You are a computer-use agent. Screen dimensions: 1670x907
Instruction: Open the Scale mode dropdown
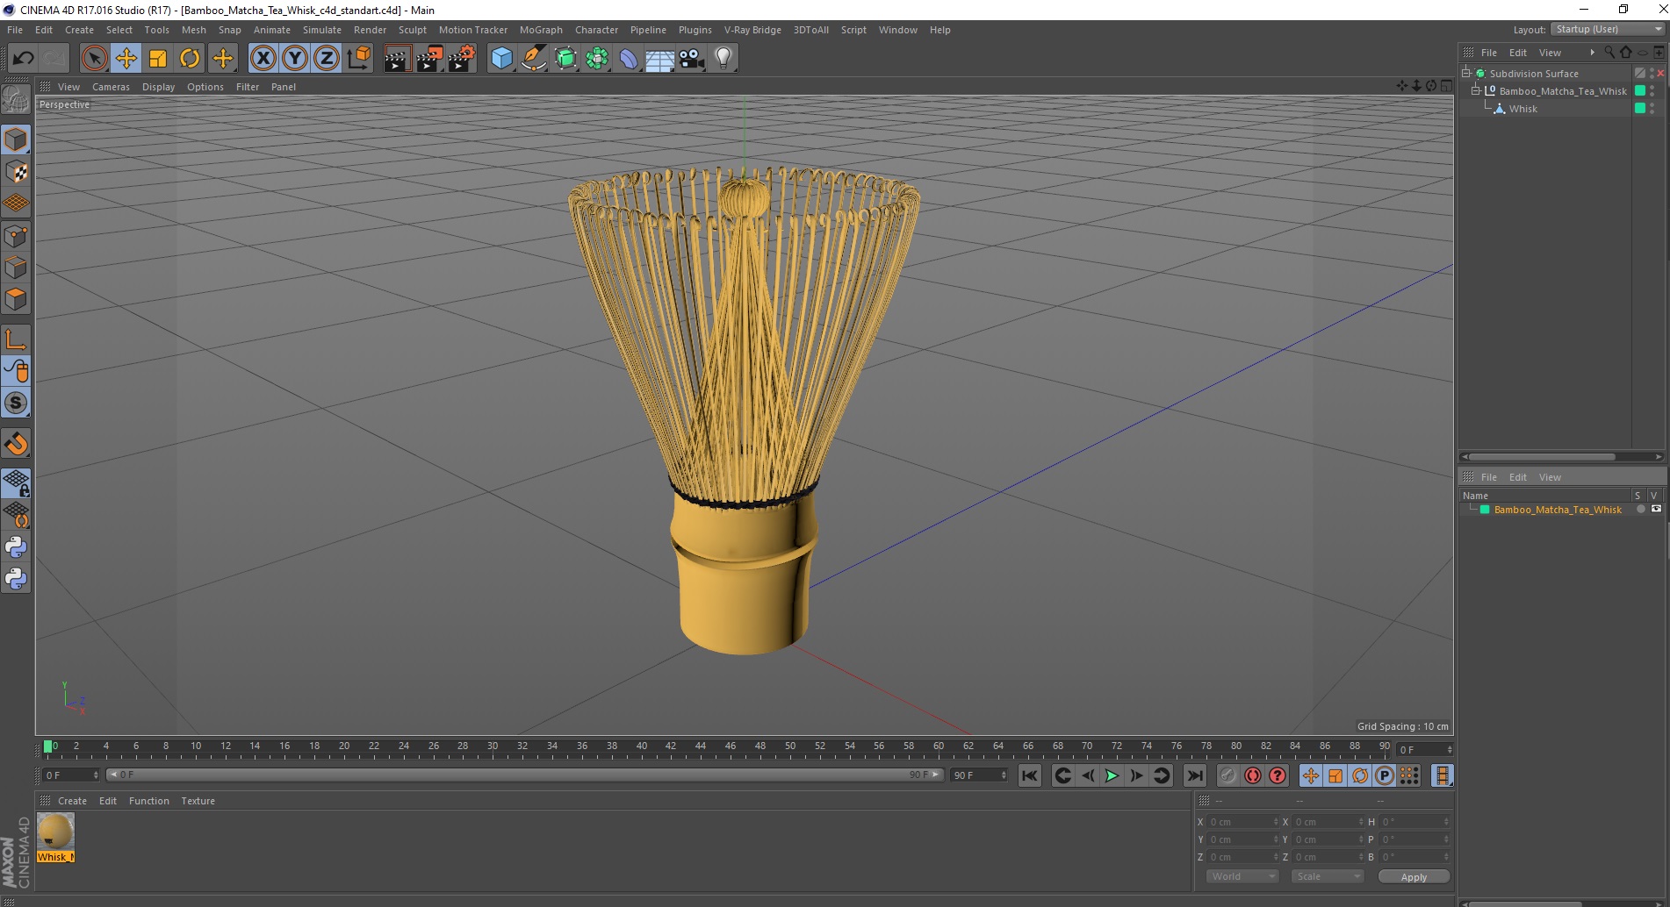click(1327, 876)
